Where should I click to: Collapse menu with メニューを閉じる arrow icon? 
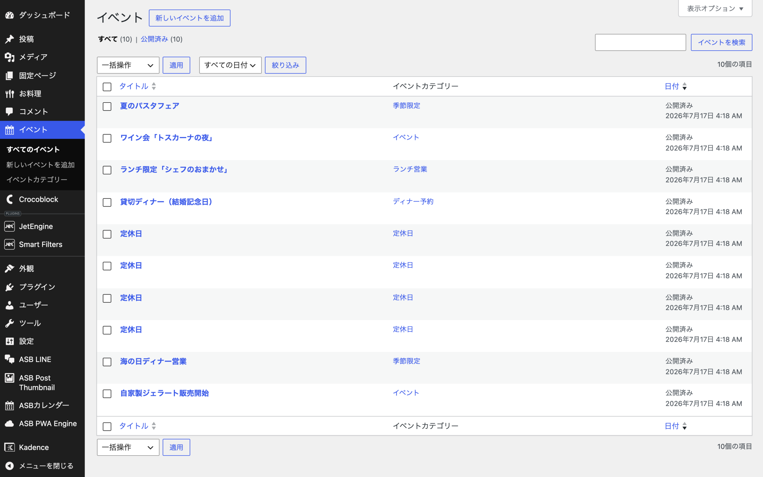(x=10, y=466)
